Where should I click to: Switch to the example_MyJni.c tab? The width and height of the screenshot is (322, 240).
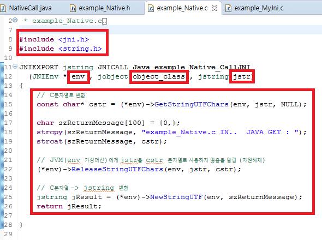[259, 8]
